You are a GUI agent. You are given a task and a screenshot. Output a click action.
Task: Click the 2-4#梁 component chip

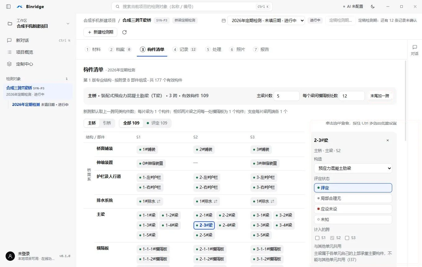coord(227,225)
